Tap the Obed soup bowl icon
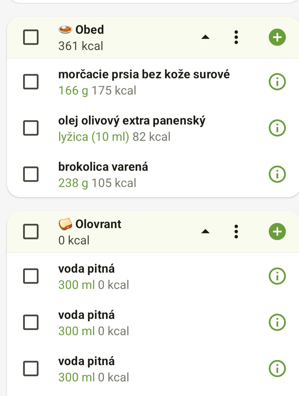Screen dimensions: 299x396 click(x=65, y=29)
